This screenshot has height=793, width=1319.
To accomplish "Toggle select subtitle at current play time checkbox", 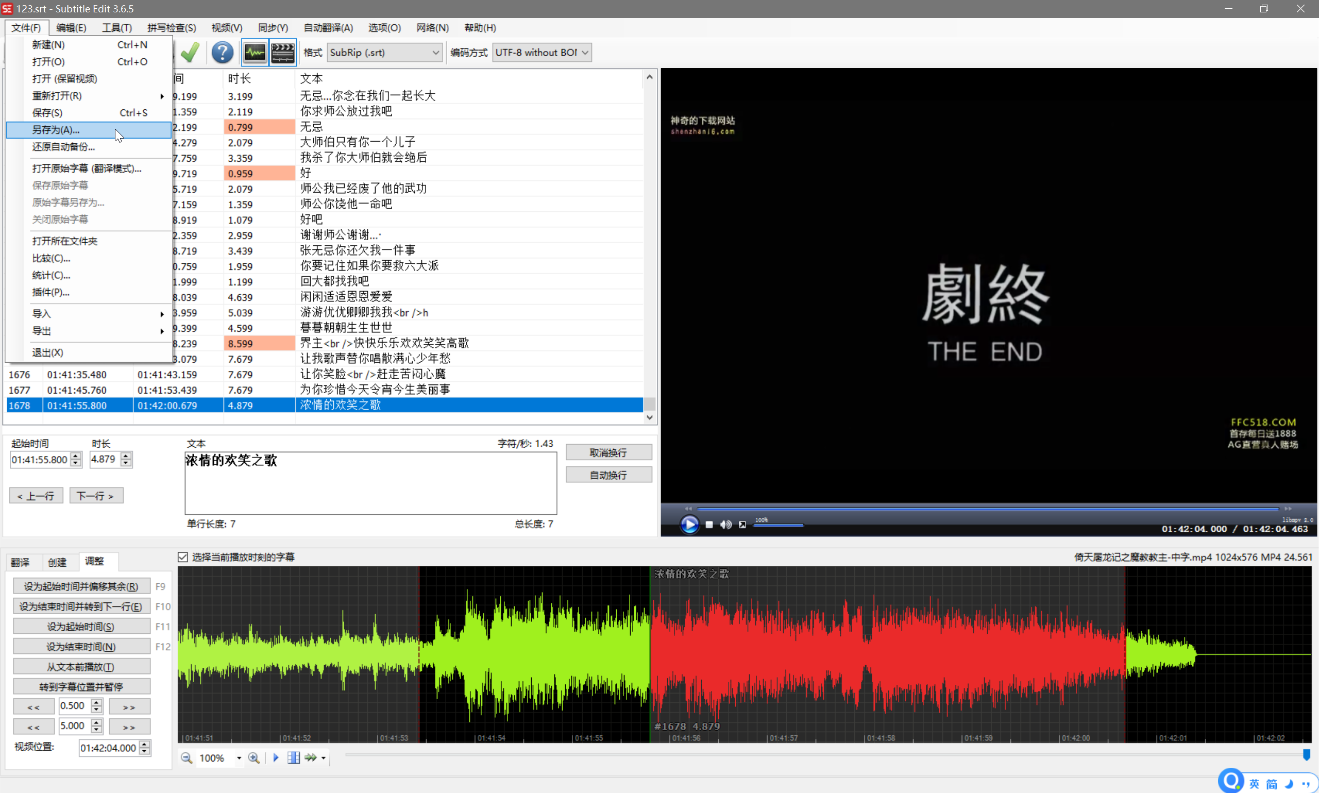I will pos(183,557).
